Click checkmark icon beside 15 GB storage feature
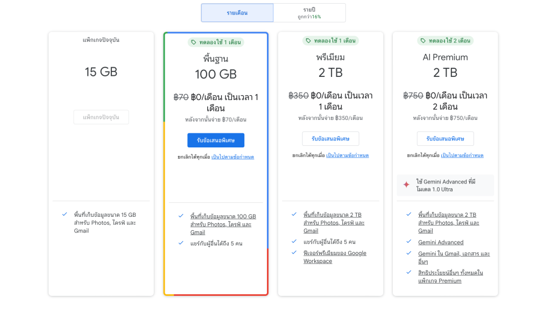This screenshot has height=312, width=551. [65, 214]
